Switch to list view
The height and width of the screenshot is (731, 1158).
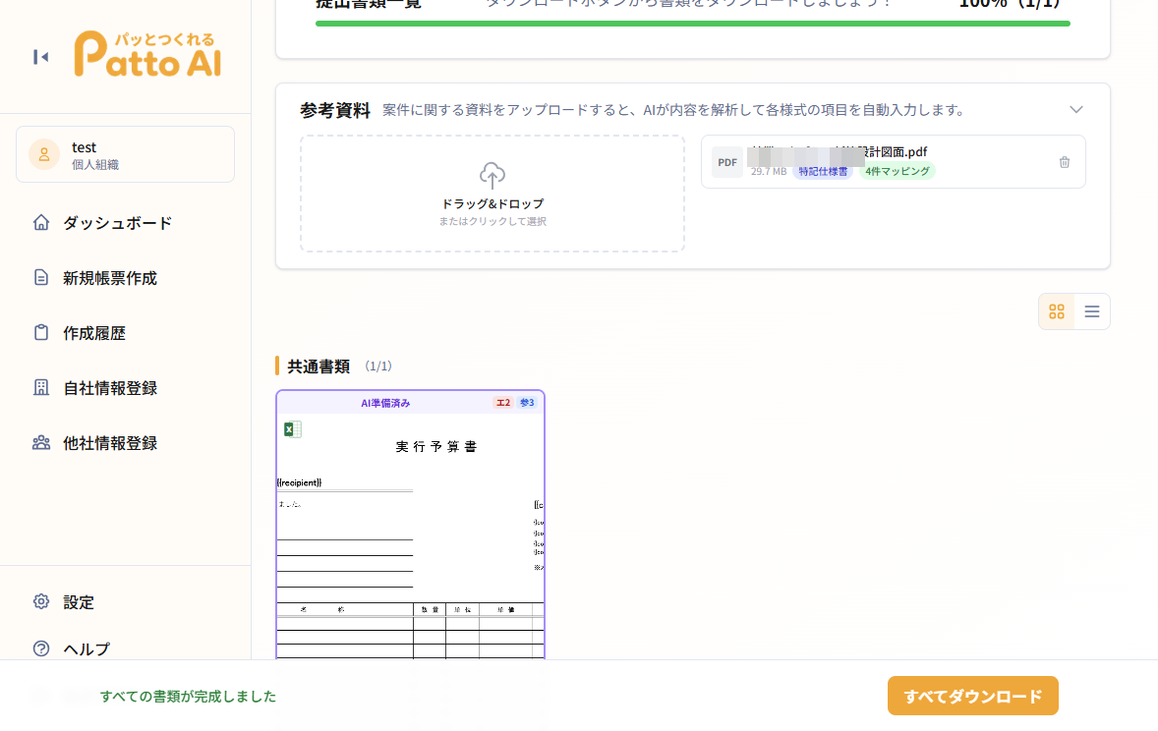point(1091,311)
